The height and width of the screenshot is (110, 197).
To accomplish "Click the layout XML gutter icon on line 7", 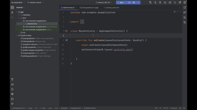I will tap(66, 31).
